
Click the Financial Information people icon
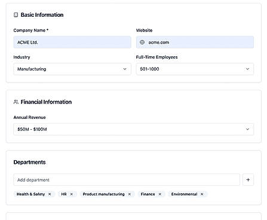[16, 102]
